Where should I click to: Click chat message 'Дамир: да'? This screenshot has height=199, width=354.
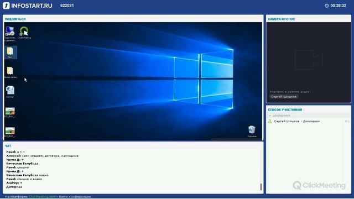click(14, 187)
